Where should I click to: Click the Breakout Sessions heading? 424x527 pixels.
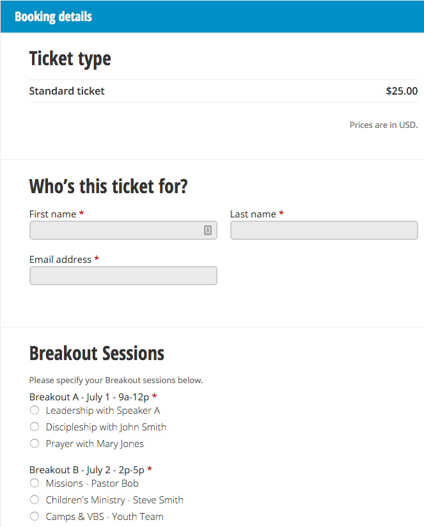97,353
